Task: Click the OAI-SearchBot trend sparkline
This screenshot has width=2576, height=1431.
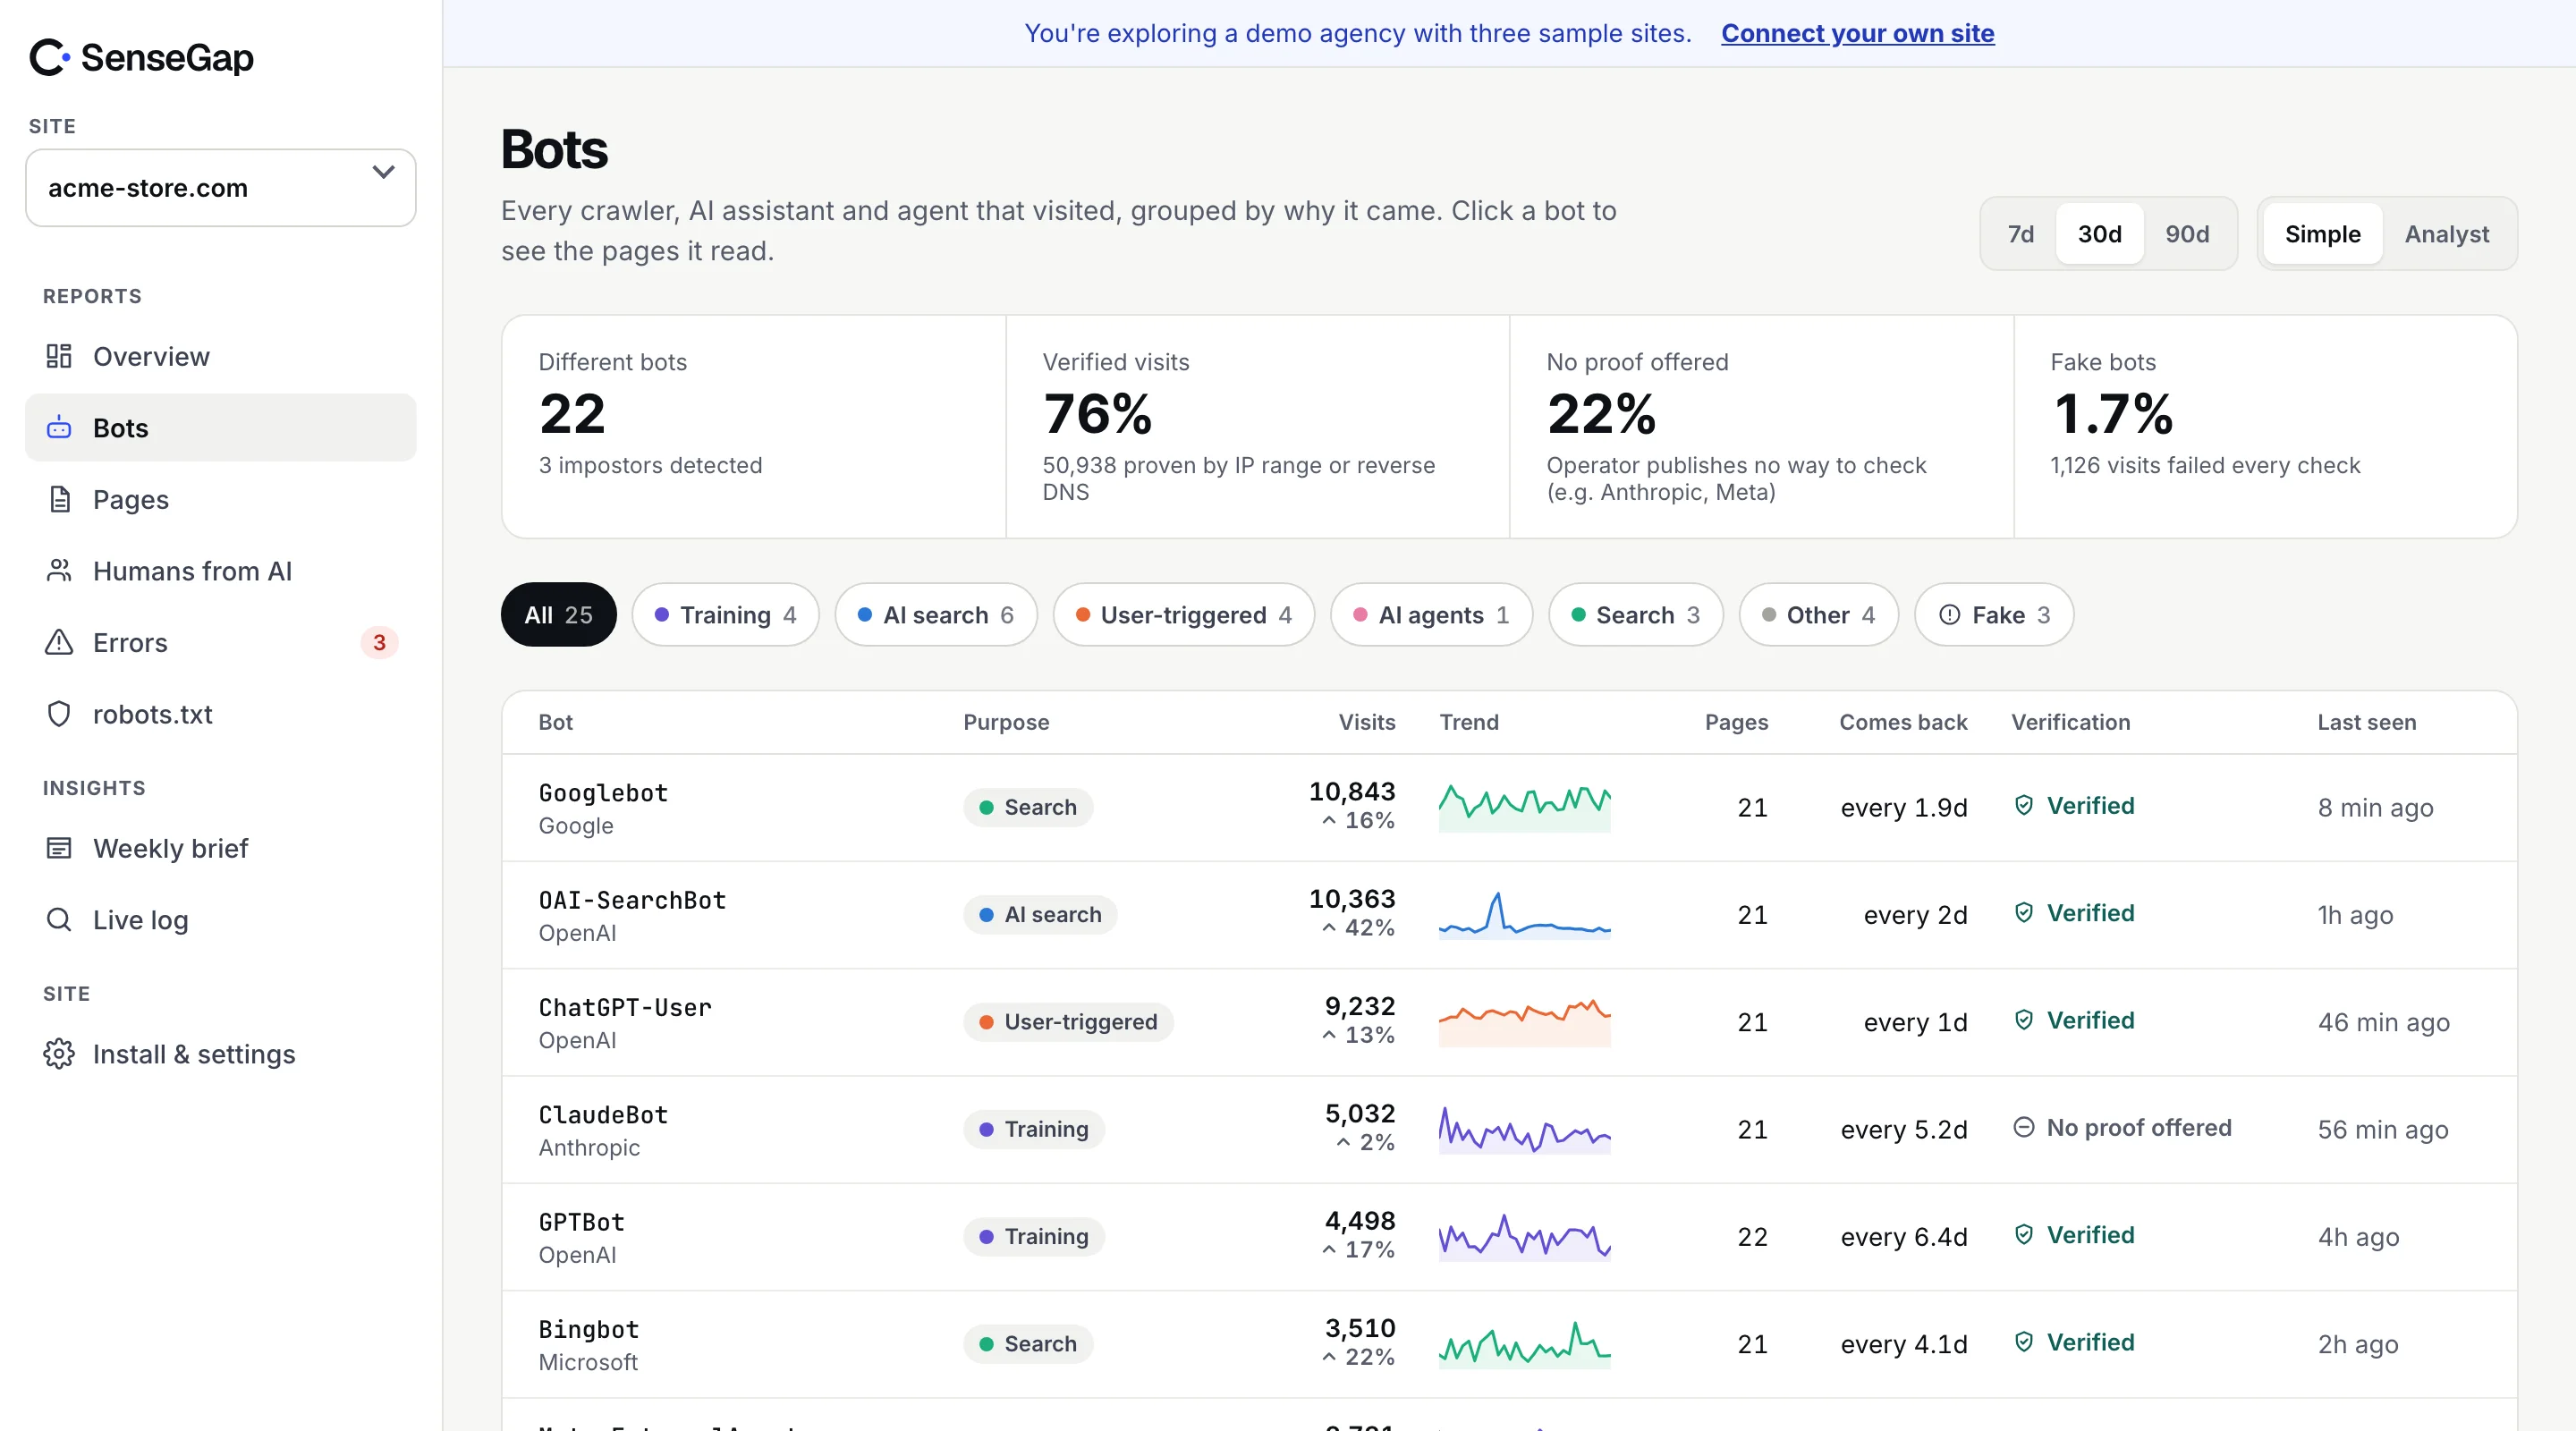Action: 1524,914
